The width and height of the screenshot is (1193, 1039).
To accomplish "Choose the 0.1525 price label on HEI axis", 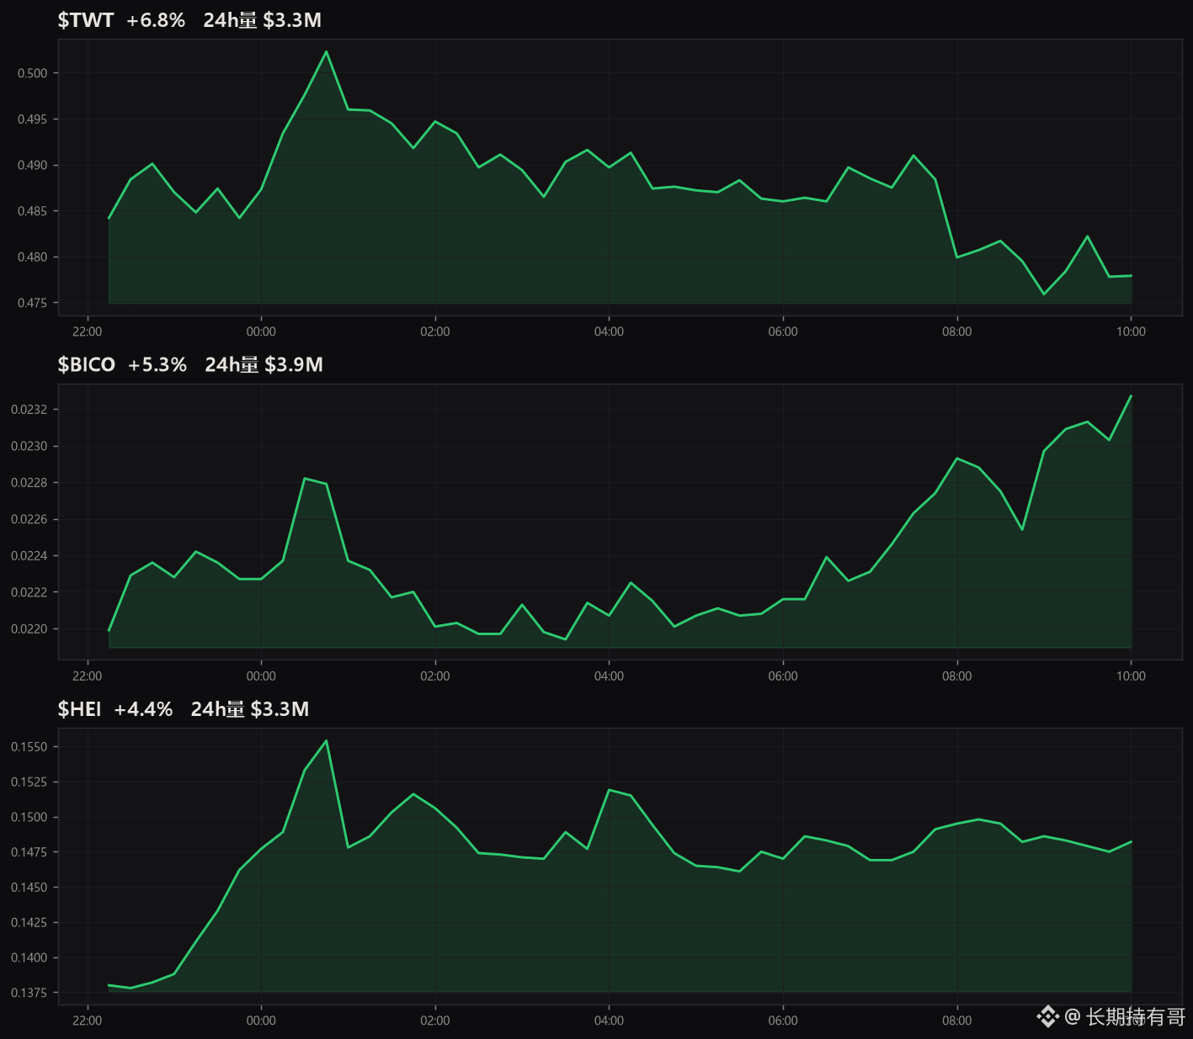I will coord(29,782).
